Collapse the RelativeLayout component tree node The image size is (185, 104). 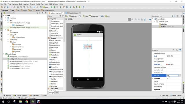(155, 21)
